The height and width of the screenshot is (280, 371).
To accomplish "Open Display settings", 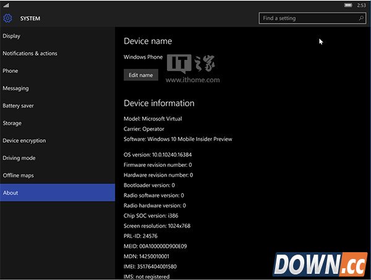I will 12,36.
